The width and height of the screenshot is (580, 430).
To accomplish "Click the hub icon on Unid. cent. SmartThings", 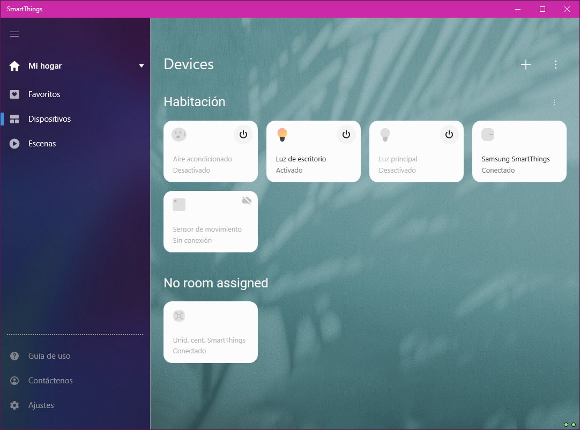I will click(x=179, y=316).
